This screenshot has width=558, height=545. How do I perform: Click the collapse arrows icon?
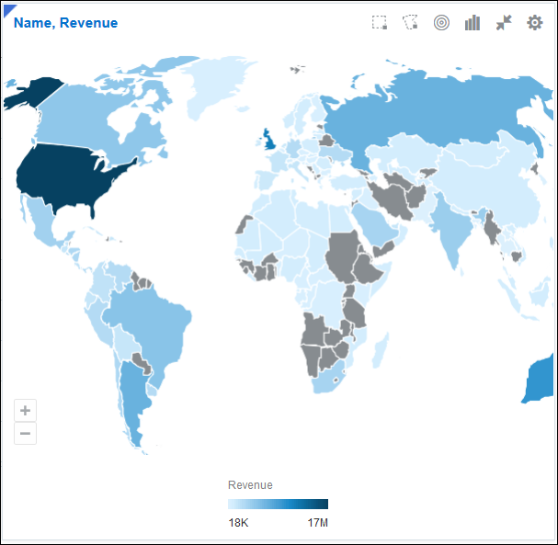[504, 23]
